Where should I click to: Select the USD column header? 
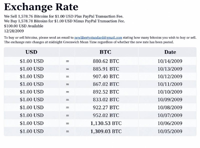tap(31, 52)
